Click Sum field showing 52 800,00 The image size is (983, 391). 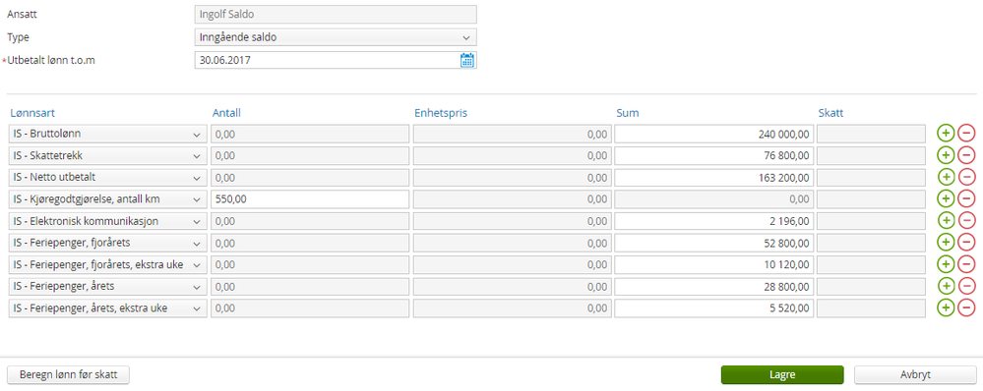713,243
